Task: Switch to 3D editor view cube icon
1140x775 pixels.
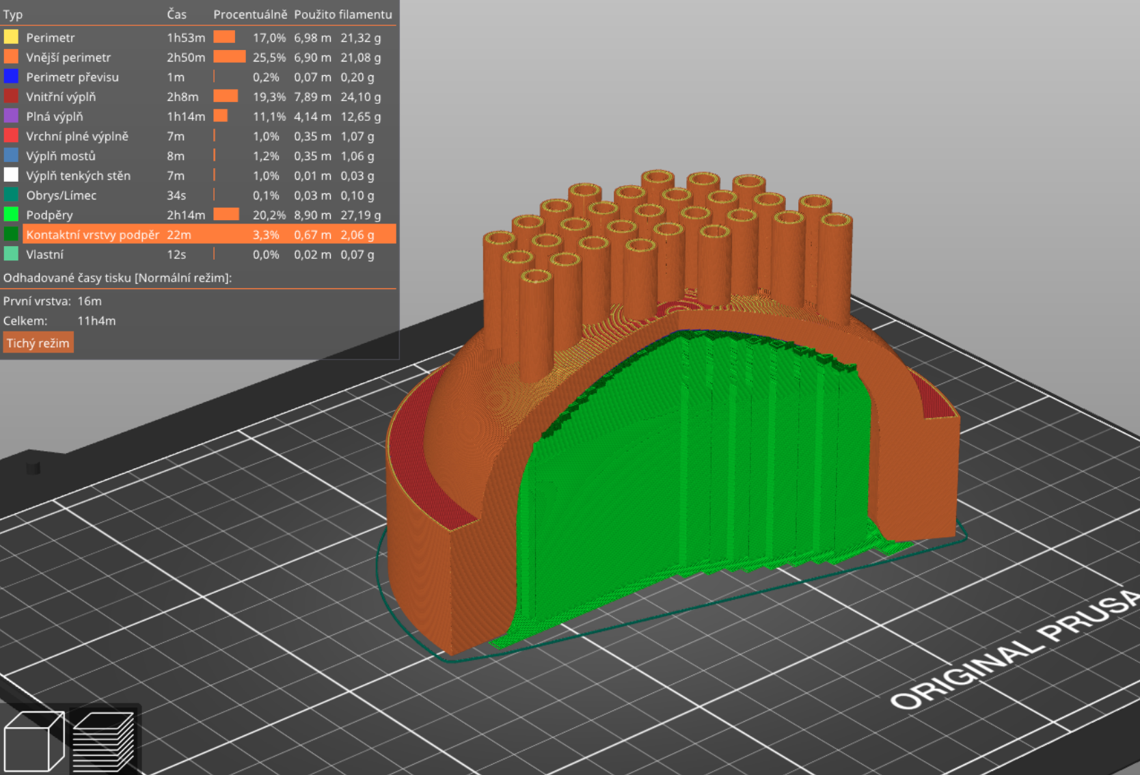Action: (34, 742)
